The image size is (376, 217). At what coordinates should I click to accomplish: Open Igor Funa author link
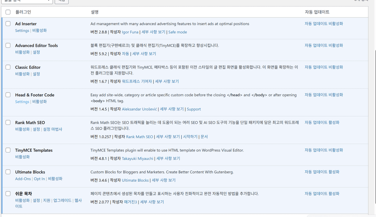[130, 32]
